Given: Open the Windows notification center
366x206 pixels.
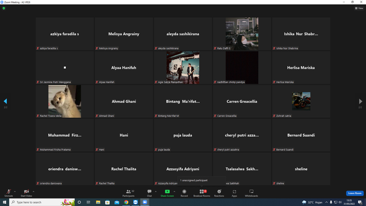Looking at the screenshot, I should [360, 202].
